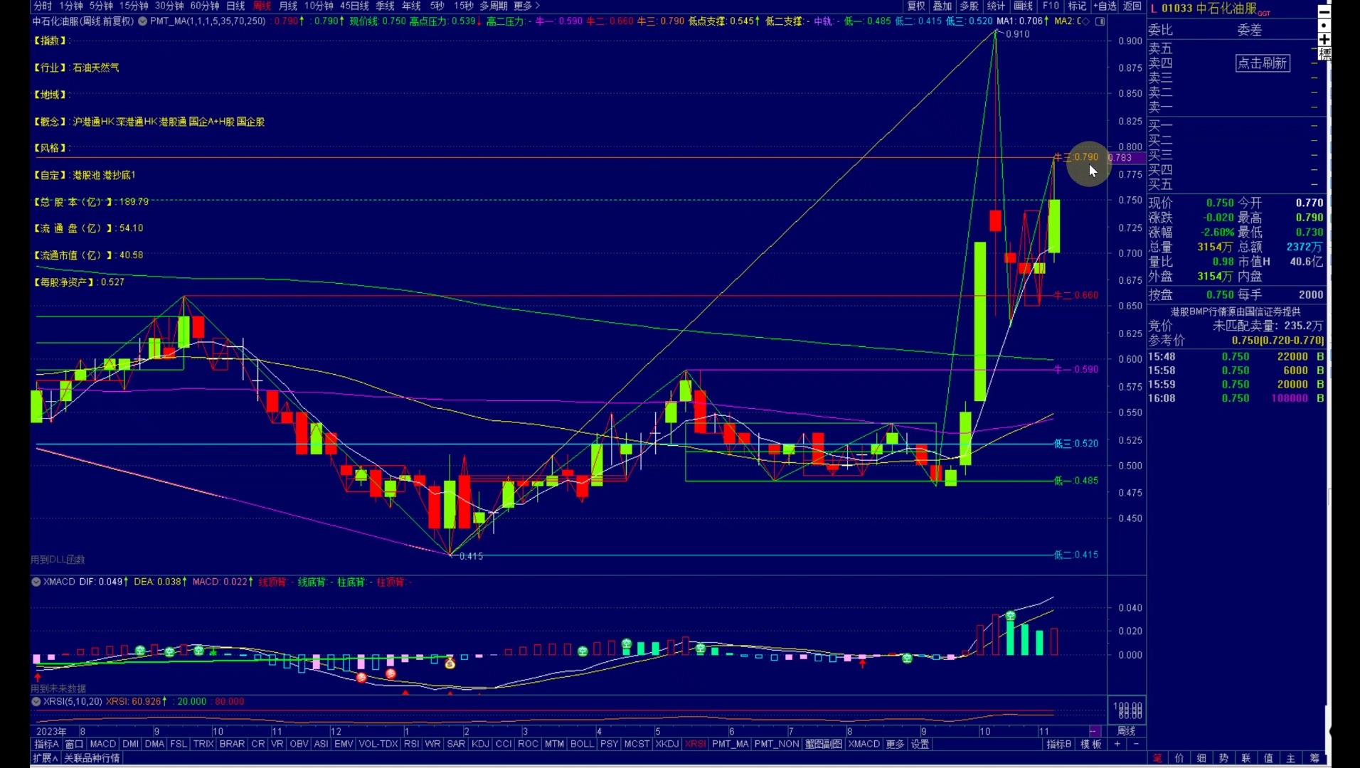Screen dimensions: 1360x768
Task: Expand the 扩展∧ panel
Action: click(46, 758)
